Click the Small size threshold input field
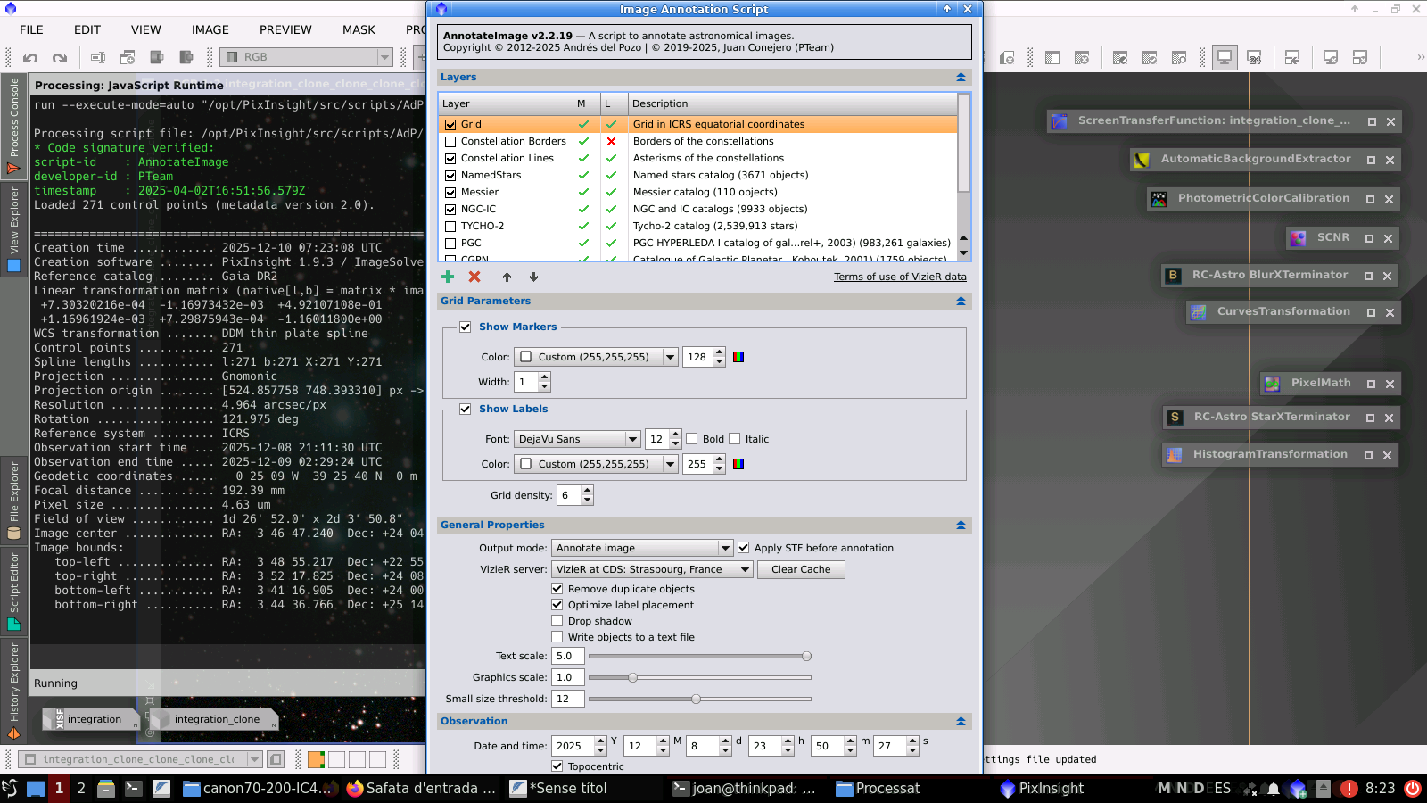The width and height of the screenshot is (1427, 803). pos(567,699)
